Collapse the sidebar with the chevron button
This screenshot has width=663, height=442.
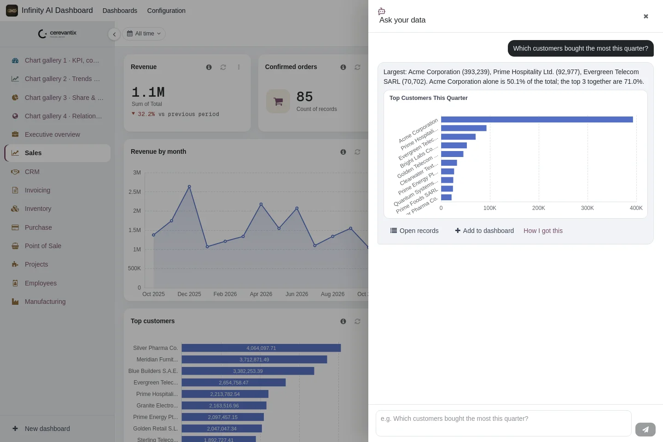click(114, 34)
